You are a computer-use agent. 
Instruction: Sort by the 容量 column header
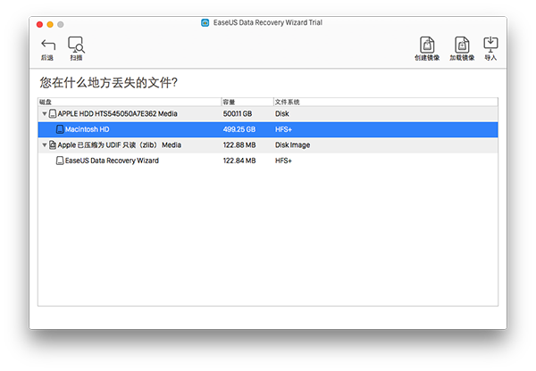coord(247,102)
